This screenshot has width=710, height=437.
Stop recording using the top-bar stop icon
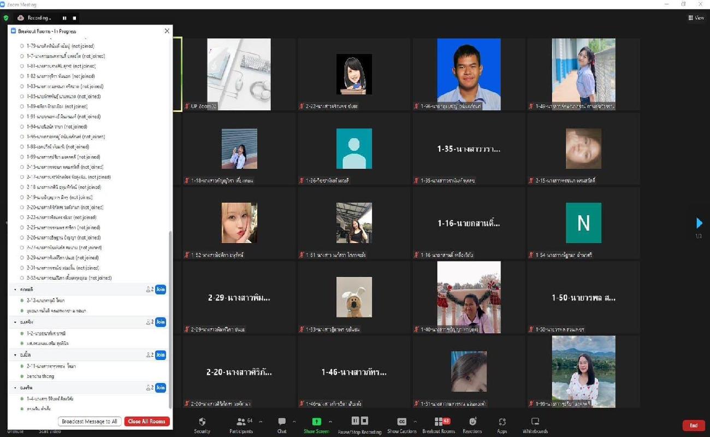coord(75,18)
